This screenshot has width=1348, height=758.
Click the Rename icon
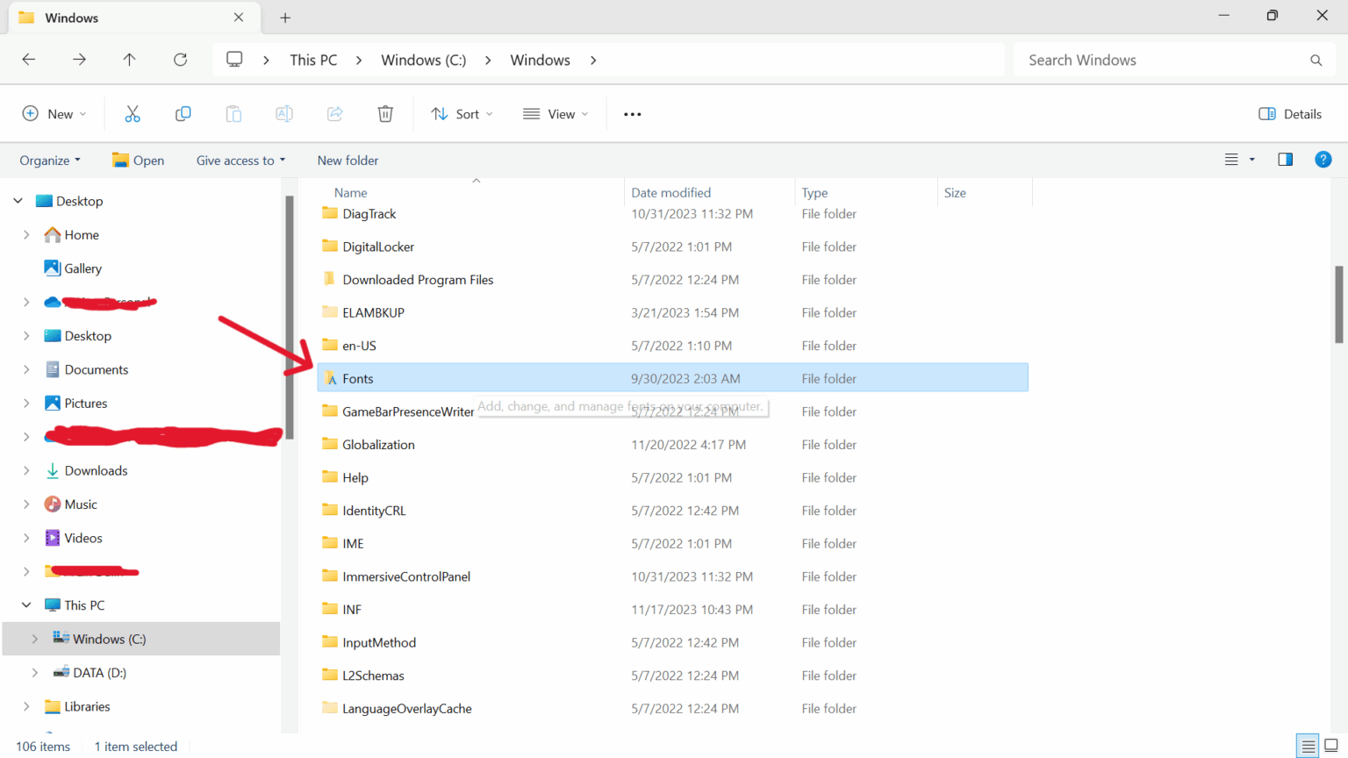coord(283,113)
